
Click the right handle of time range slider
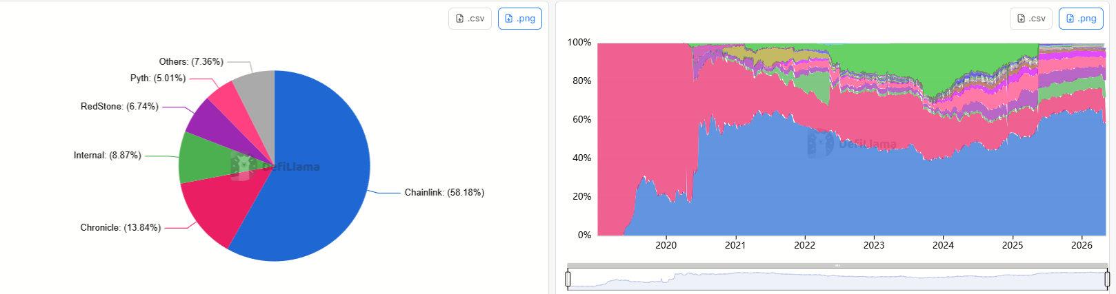pos(1107,279)
